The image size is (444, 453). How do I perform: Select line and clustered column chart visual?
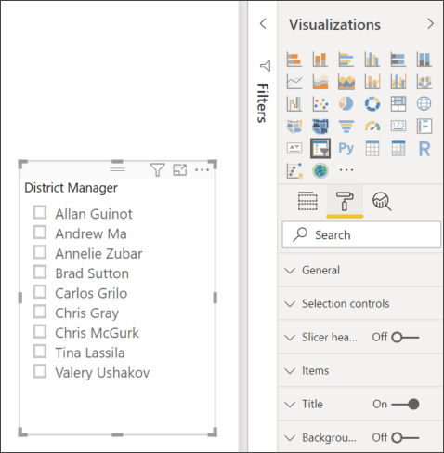pyautogui.click(x=398, y=82)
